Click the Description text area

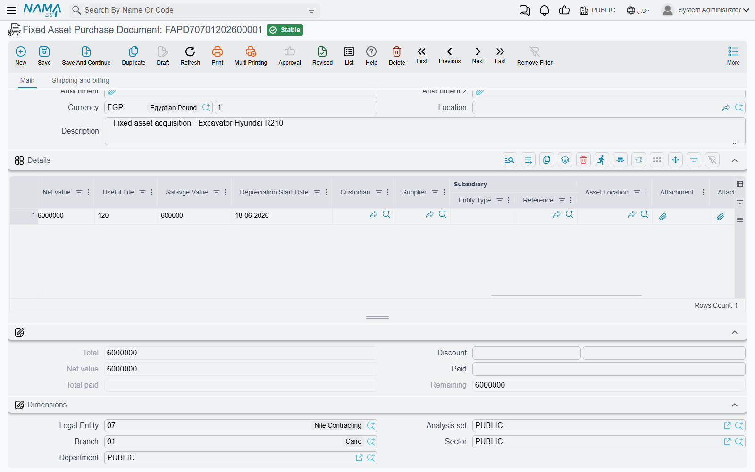[425, 131]
